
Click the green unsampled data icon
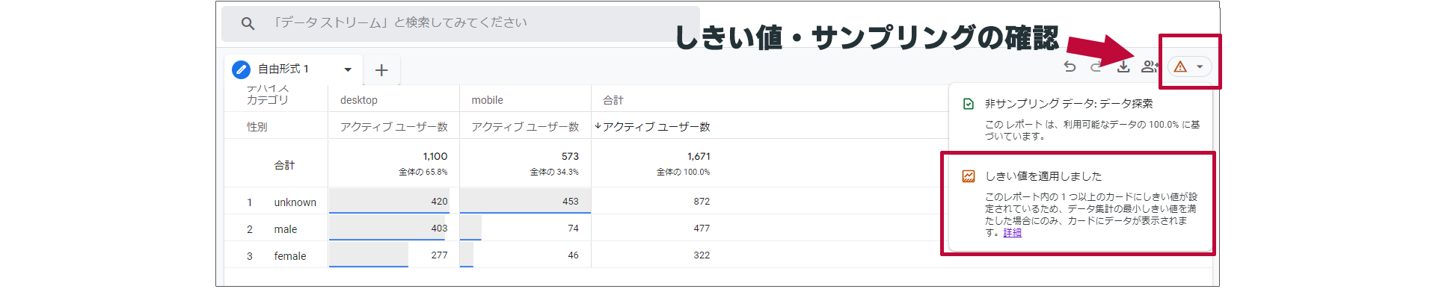969,104
